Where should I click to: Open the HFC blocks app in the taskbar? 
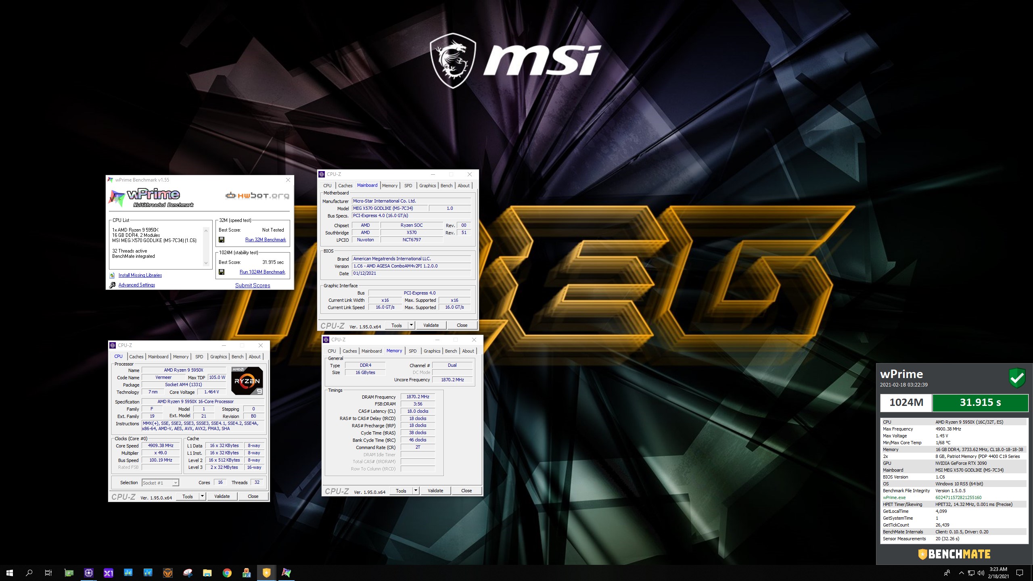tap(247, 573)
